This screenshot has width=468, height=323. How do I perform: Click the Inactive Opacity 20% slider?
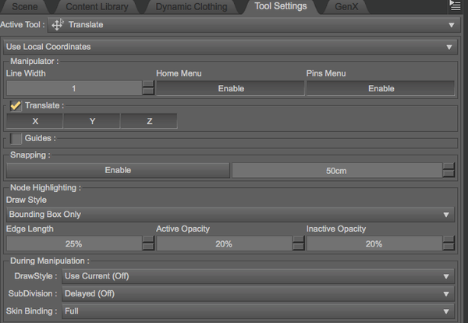[374, 244]
